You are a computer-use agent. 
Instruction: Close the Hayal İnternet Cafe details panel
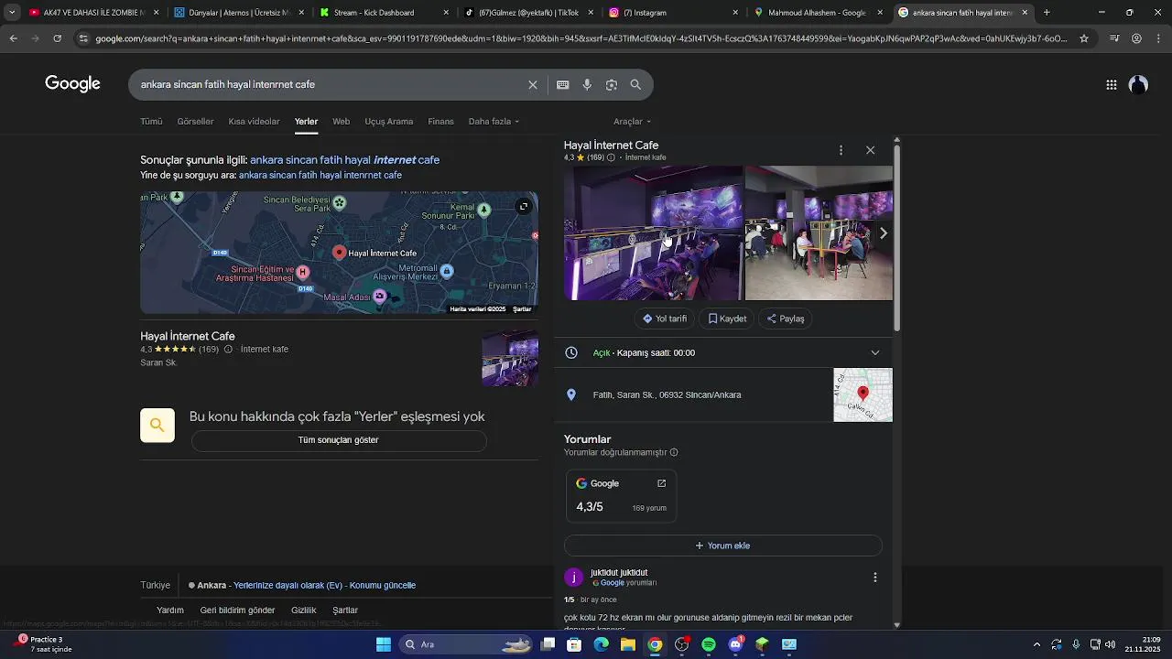coord(871,150)
